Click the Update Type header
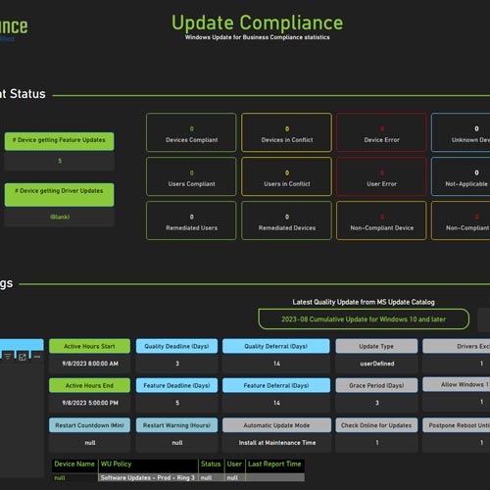This screenshot has width=490, height=490. [376, 346]
